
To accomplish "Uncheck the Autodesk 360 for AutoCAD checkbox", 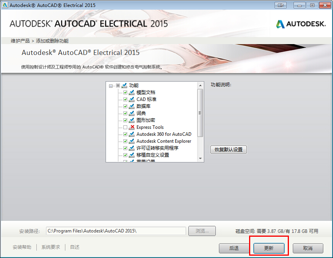I will pyautogui.click(x=125, y=134).
